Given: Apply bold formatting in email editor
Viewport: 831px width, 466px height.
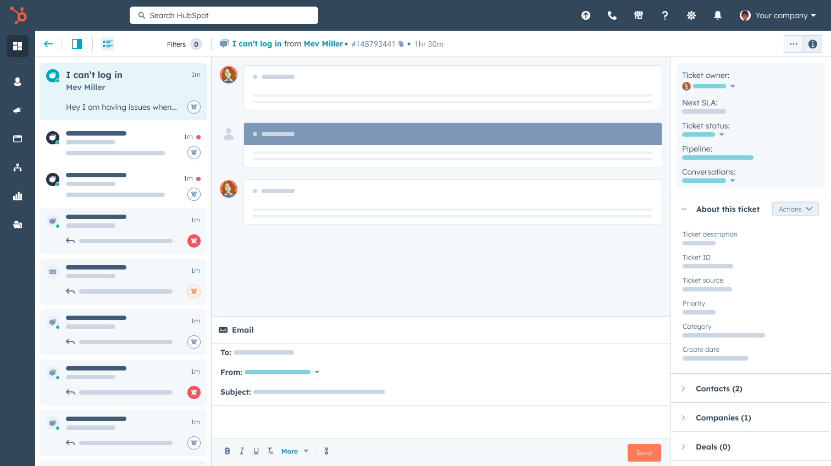Looking at the screenshot, I should pos(227,451).
